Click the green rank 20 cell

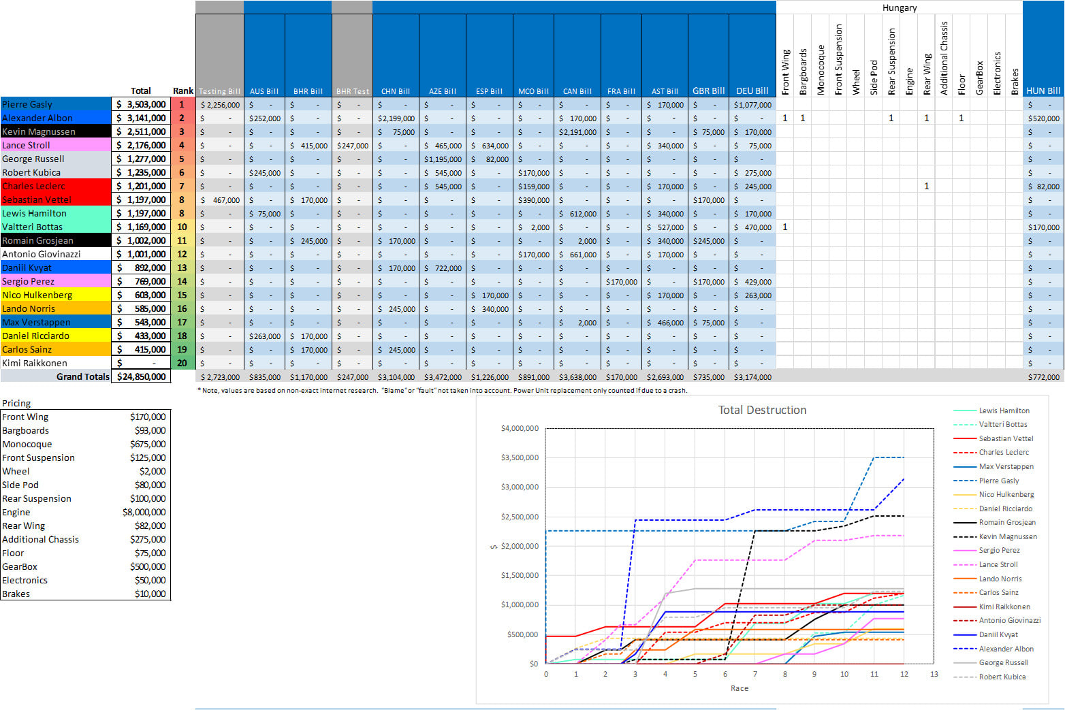[x=182, y=363]
